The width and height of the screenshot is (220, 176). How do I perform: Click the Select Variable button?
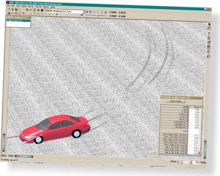pyautogui.click(x=176, y=101)
